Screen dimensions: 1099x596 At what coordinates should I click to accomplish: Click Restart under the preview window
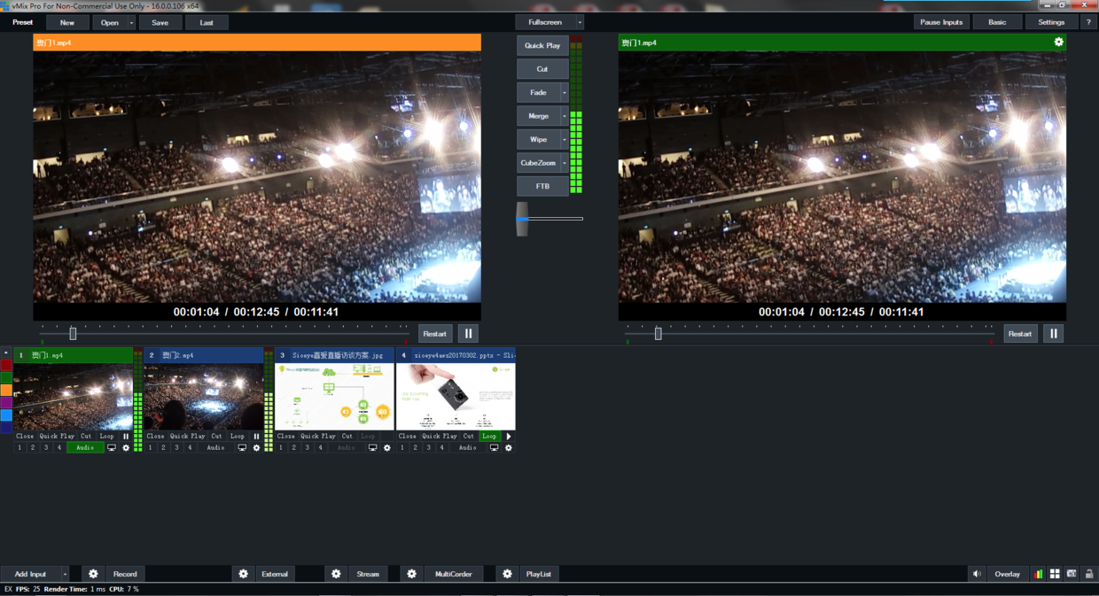click(x=434, y=334)
